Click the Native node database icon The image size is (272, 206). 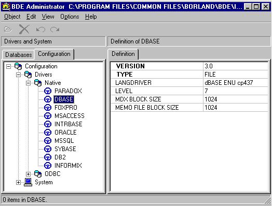[38, 83]
